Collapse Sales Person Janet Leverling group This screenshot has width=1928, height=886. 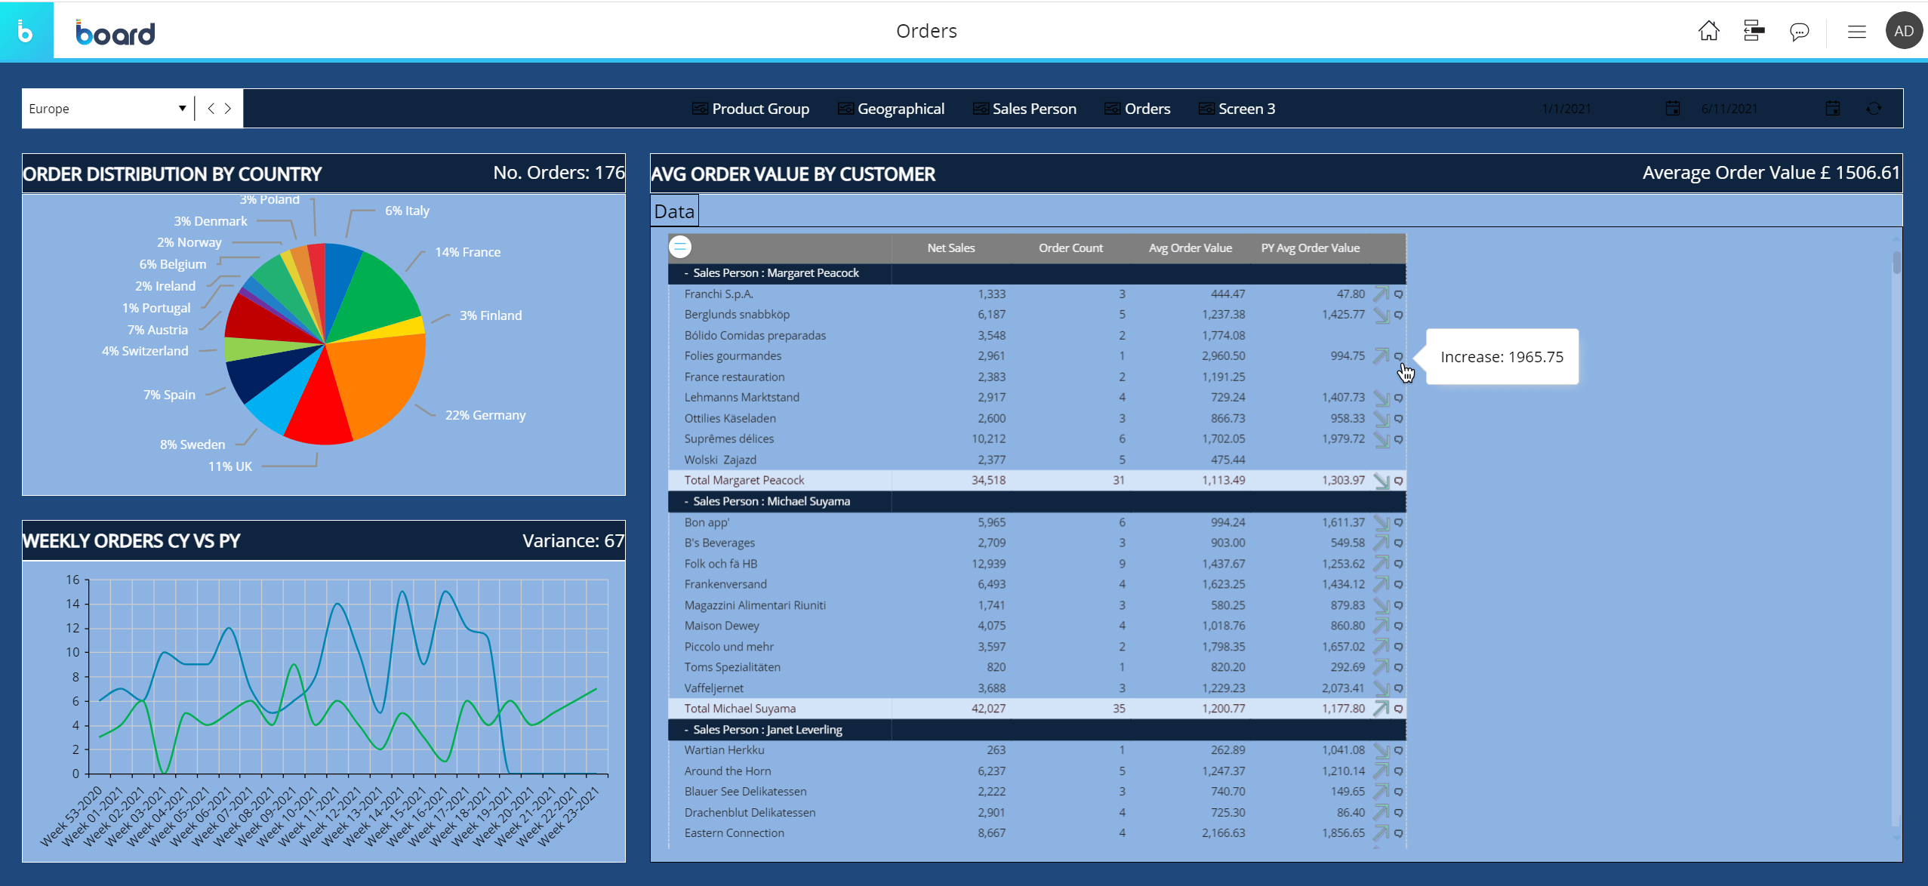686,730
